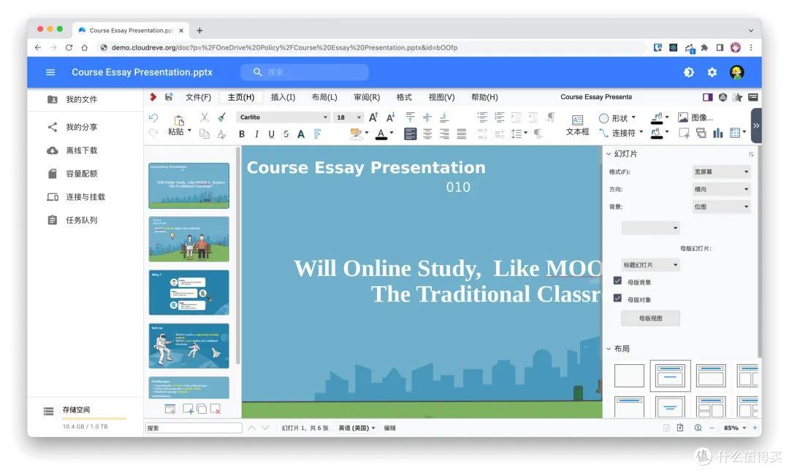Open the Carlito font name dropdown
Viewport: 789px width, 473px height.
pyautogui.click(x=283, y=117)
